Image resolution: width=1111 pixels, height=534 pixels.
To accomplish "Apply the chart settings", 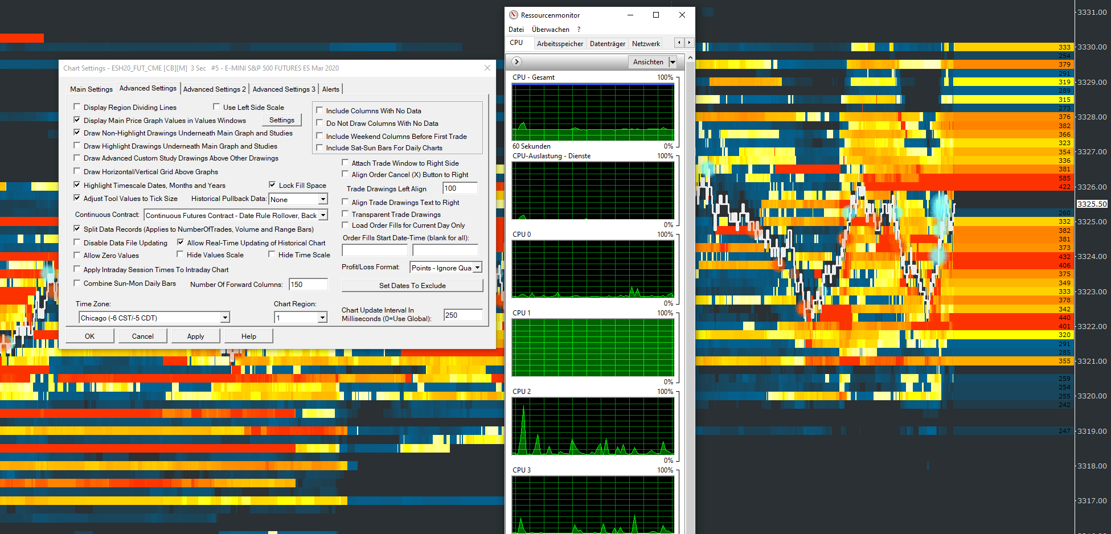I will tap(196, 336).
